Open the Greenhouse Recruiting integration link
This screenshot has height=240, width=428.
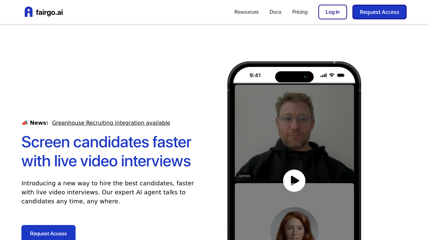point(111,123)
